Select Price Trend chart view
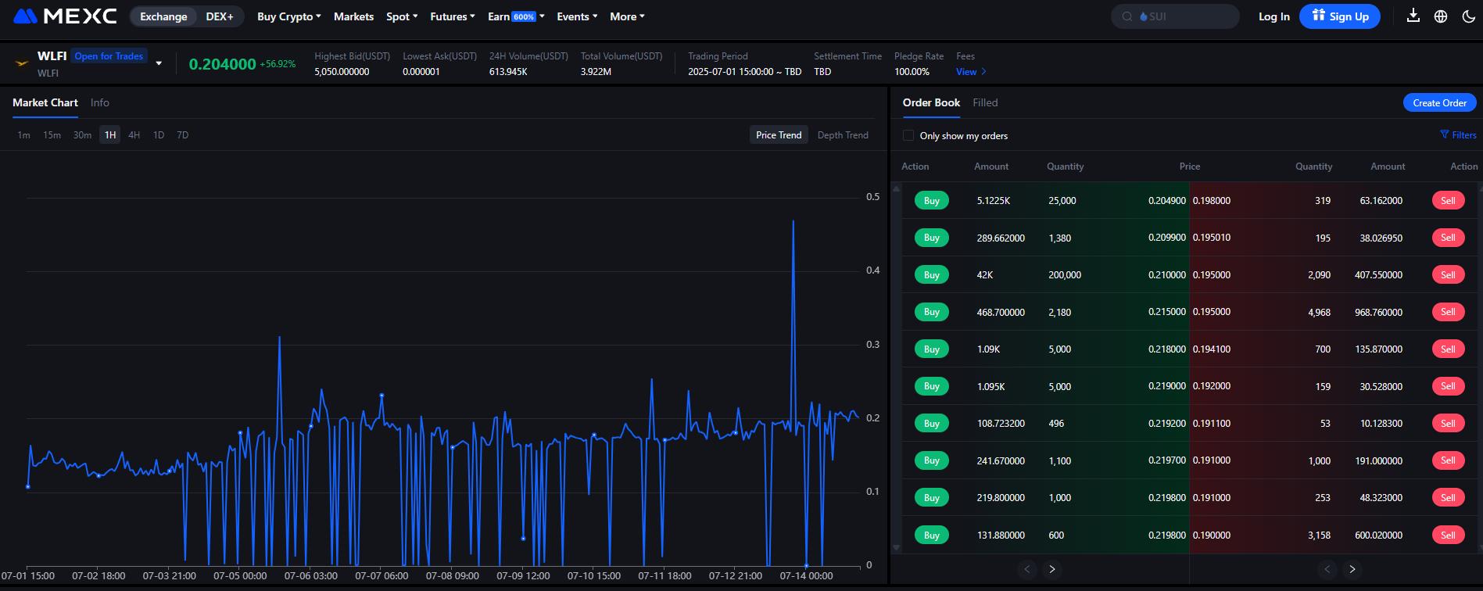This screenshot has height=591, width=1483. click(779, 135)
